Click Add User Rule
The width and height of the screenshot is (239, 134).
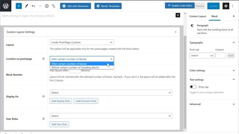pos(59,124)
